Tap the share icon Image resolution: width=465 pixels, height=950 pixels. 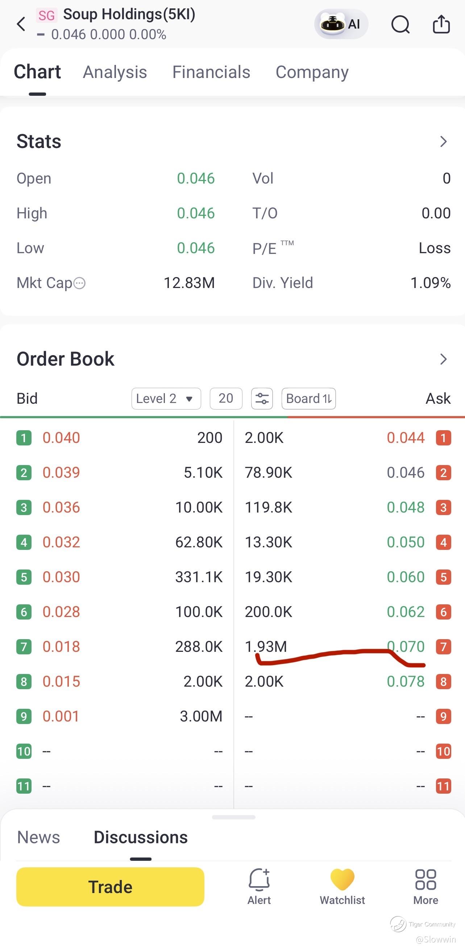[441, 24]
